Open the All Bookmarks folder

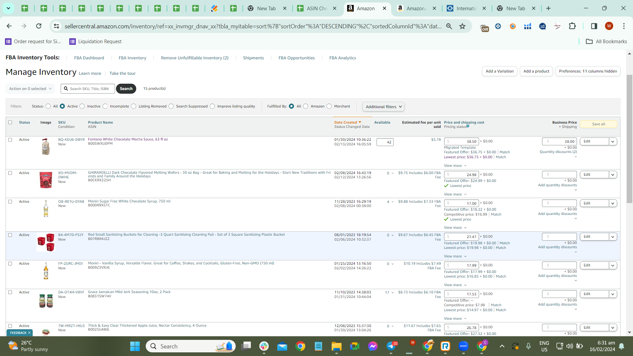click(606, 41)
